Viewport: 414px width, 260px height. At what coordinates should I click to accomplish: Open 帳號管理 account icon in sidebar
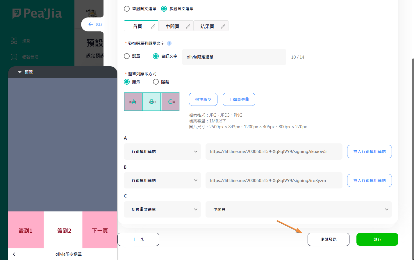14,57
